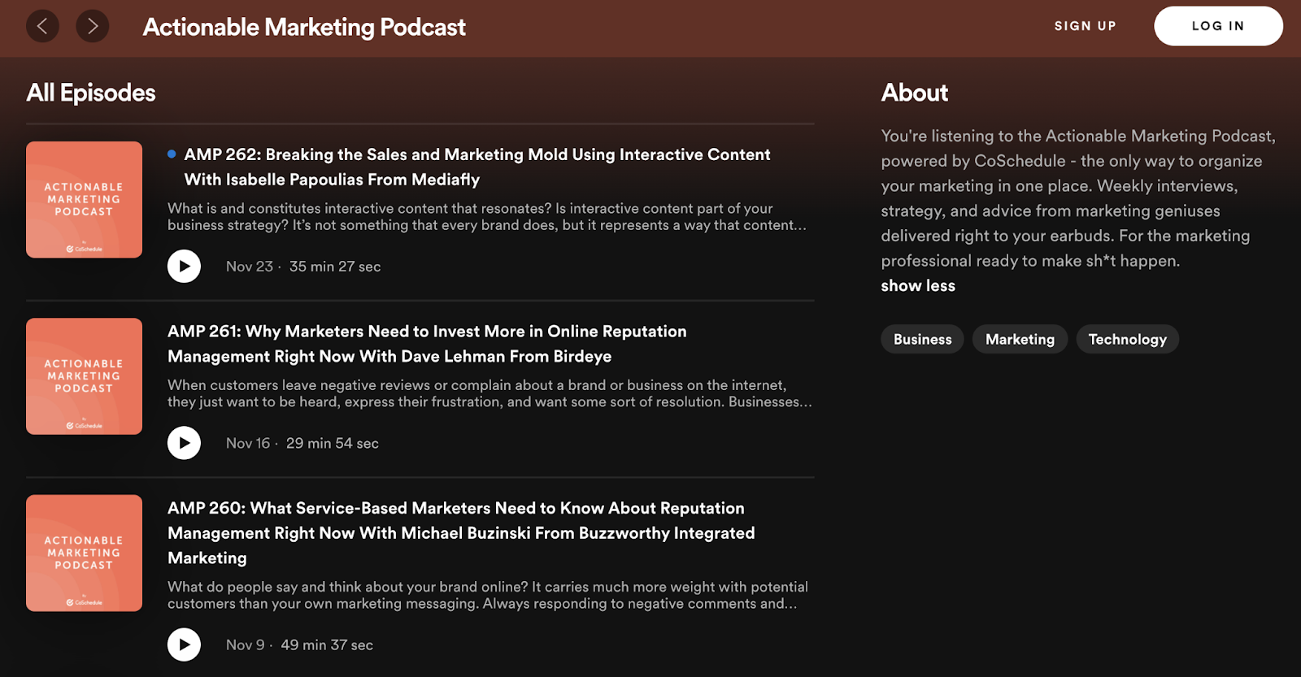Play episode AMP 262
1301x677 pixels.
[184, 266]
